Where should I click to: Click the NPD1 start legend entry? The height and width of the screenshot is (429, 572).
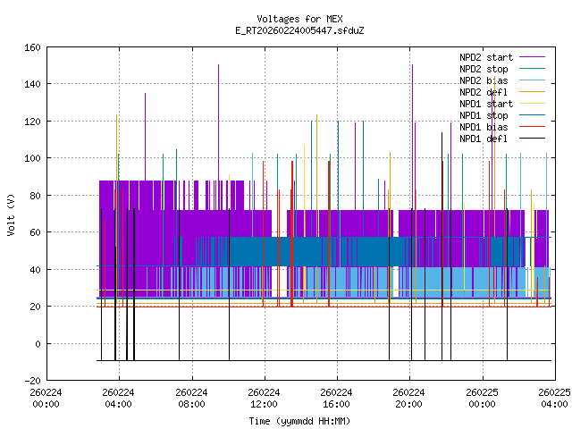484,104
